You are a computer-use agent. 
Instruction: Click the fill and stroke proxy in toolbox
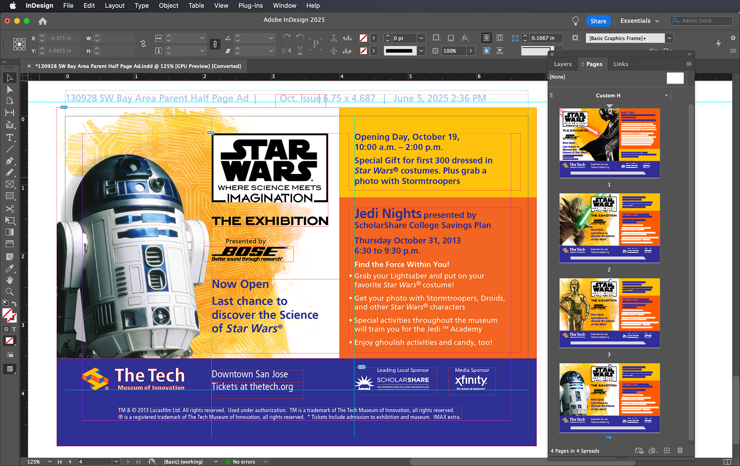(9, 315)
